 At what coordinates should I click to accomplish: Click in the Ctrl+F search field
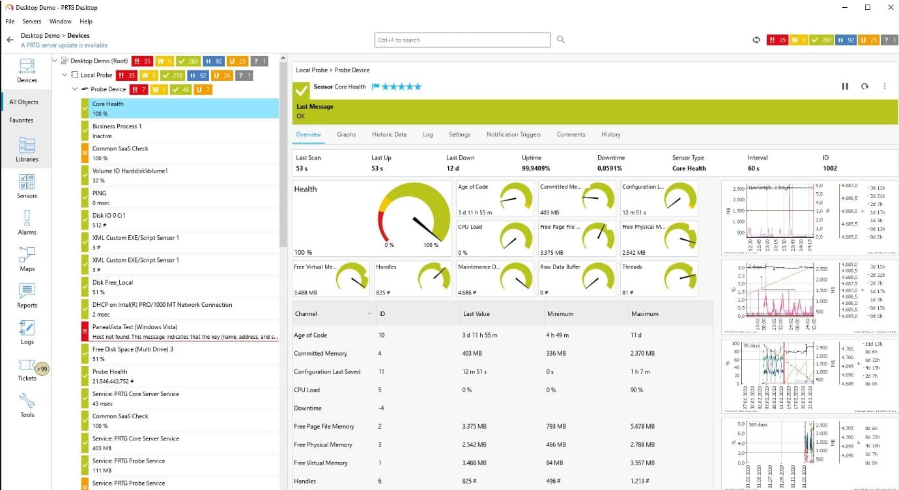pyautogui.click(x=462, y=40)
